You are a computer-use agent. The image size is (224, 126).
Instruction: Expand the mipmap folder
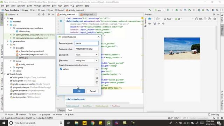[11, 68]
